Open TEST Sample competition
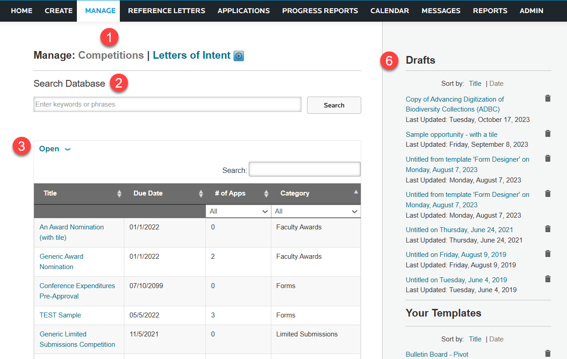Viewport: 567px width, 359px height. (x=61, y=315)
